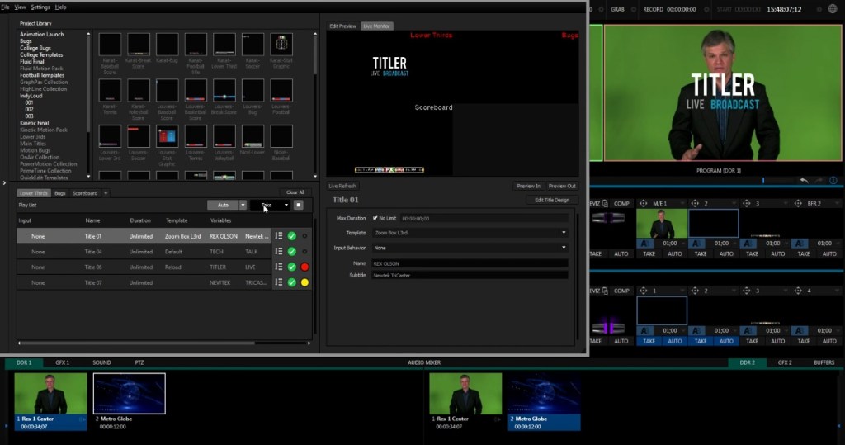Click the red status dot on Title 06
Viewport: 845px width, 445px height.
304,267
